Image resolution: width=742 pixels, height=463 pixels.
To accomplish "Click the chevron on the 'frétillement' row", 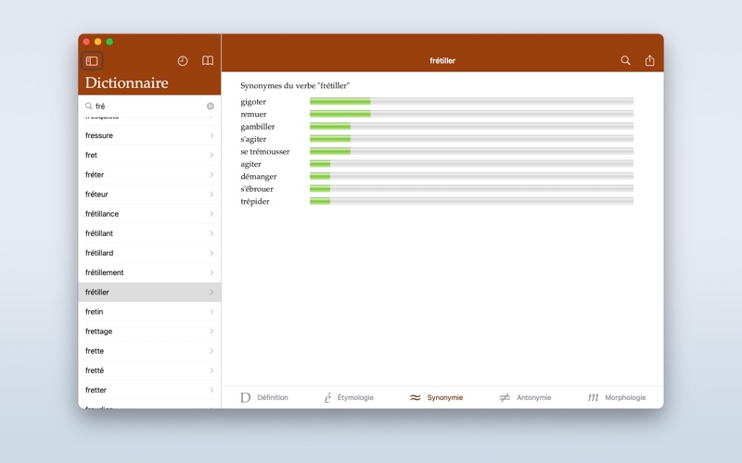I will click(x=211, y=272).
